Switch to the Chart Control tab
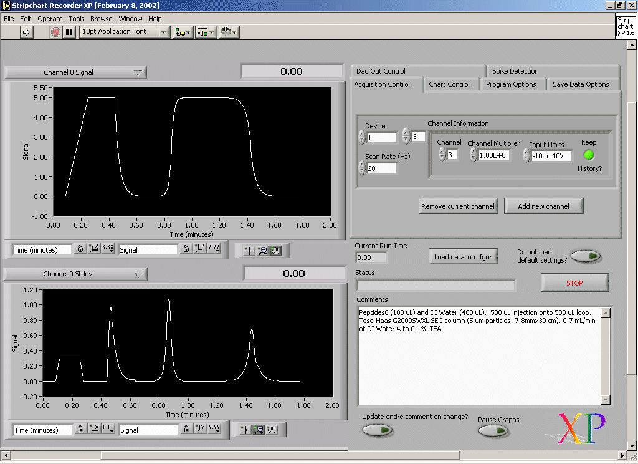 click(449, 84)
